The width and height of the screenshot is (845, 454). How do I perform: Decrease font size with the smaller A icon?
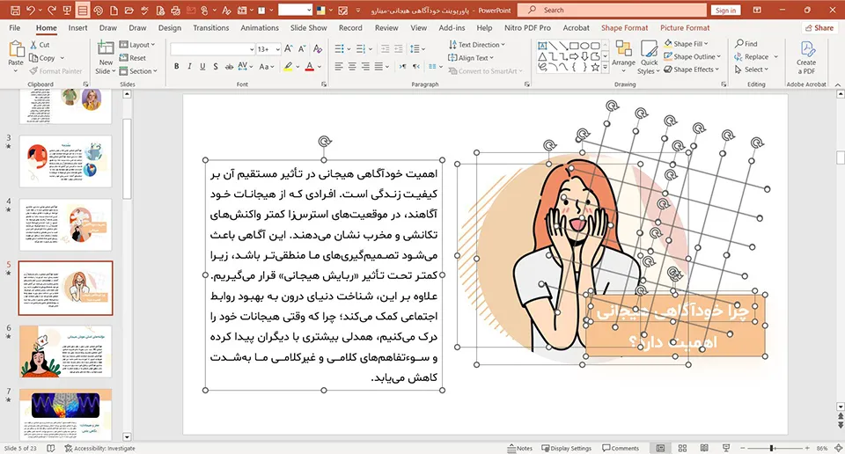[302, 49]
